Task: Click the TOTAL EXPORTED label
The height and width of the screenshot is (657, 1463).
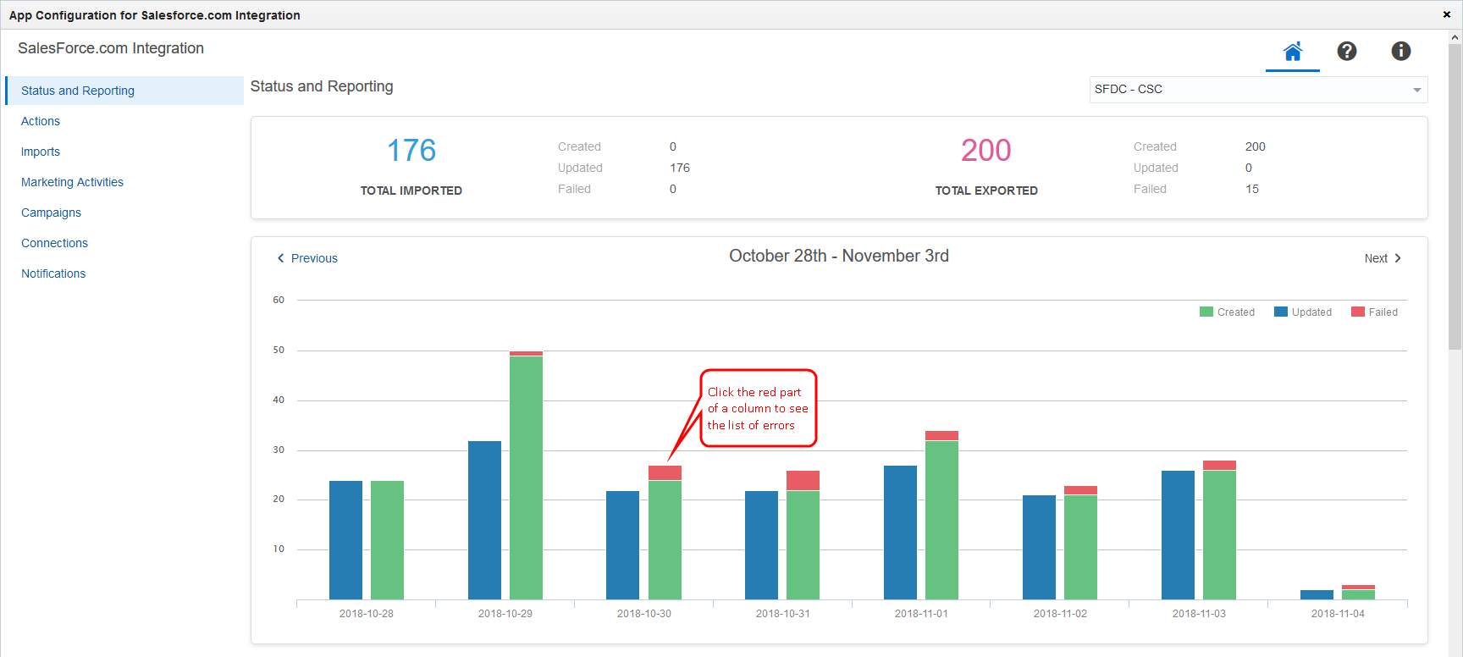Action: point(986,190)
